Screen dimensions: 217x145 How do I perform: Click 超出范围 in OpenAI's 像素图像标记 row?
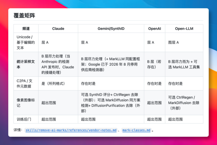154,103
